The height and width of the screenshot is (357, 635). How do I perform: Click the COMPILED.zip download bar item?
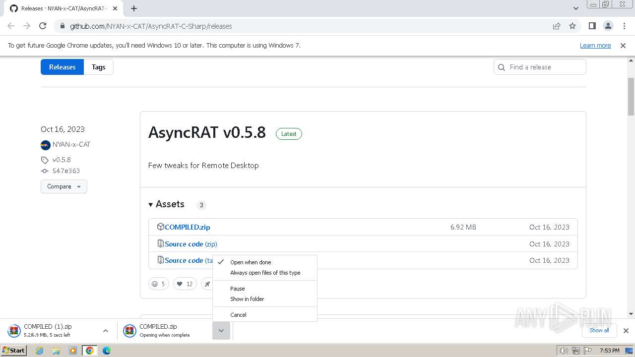[x=165, y=331]
